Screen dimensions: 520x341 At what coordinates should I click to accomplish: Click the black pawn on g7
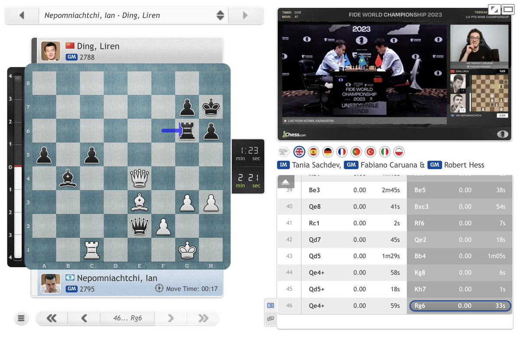pyautogui.click(x=187, y=107)
